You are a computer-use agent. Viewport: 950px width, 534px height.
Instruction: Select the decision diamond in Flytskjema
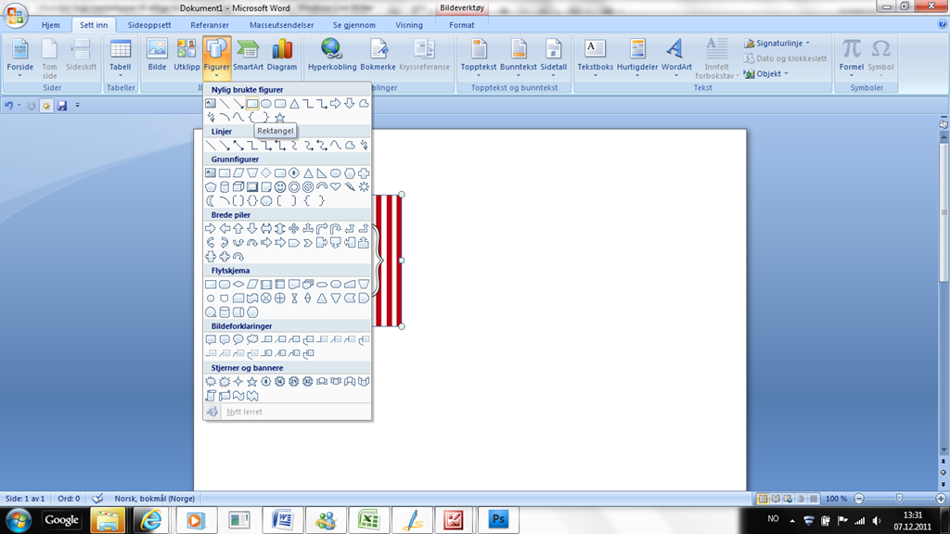[238, 284]
